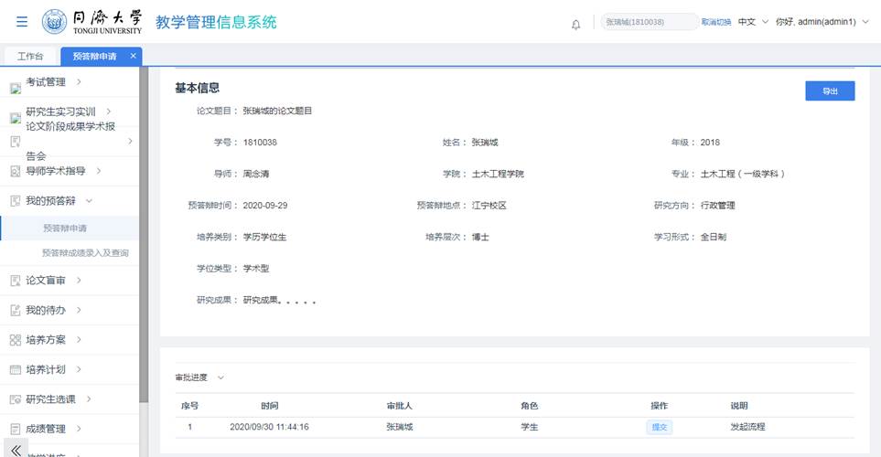The width and height of the screenshot is (881, 457).
Task: Click the 取消切换 link
Action: (715, 22)
